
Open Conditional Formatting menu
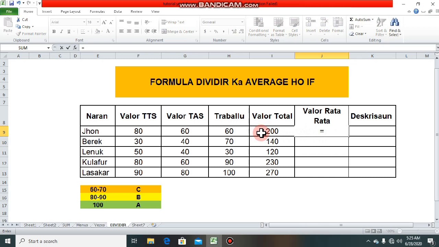(x=259, y=27)
